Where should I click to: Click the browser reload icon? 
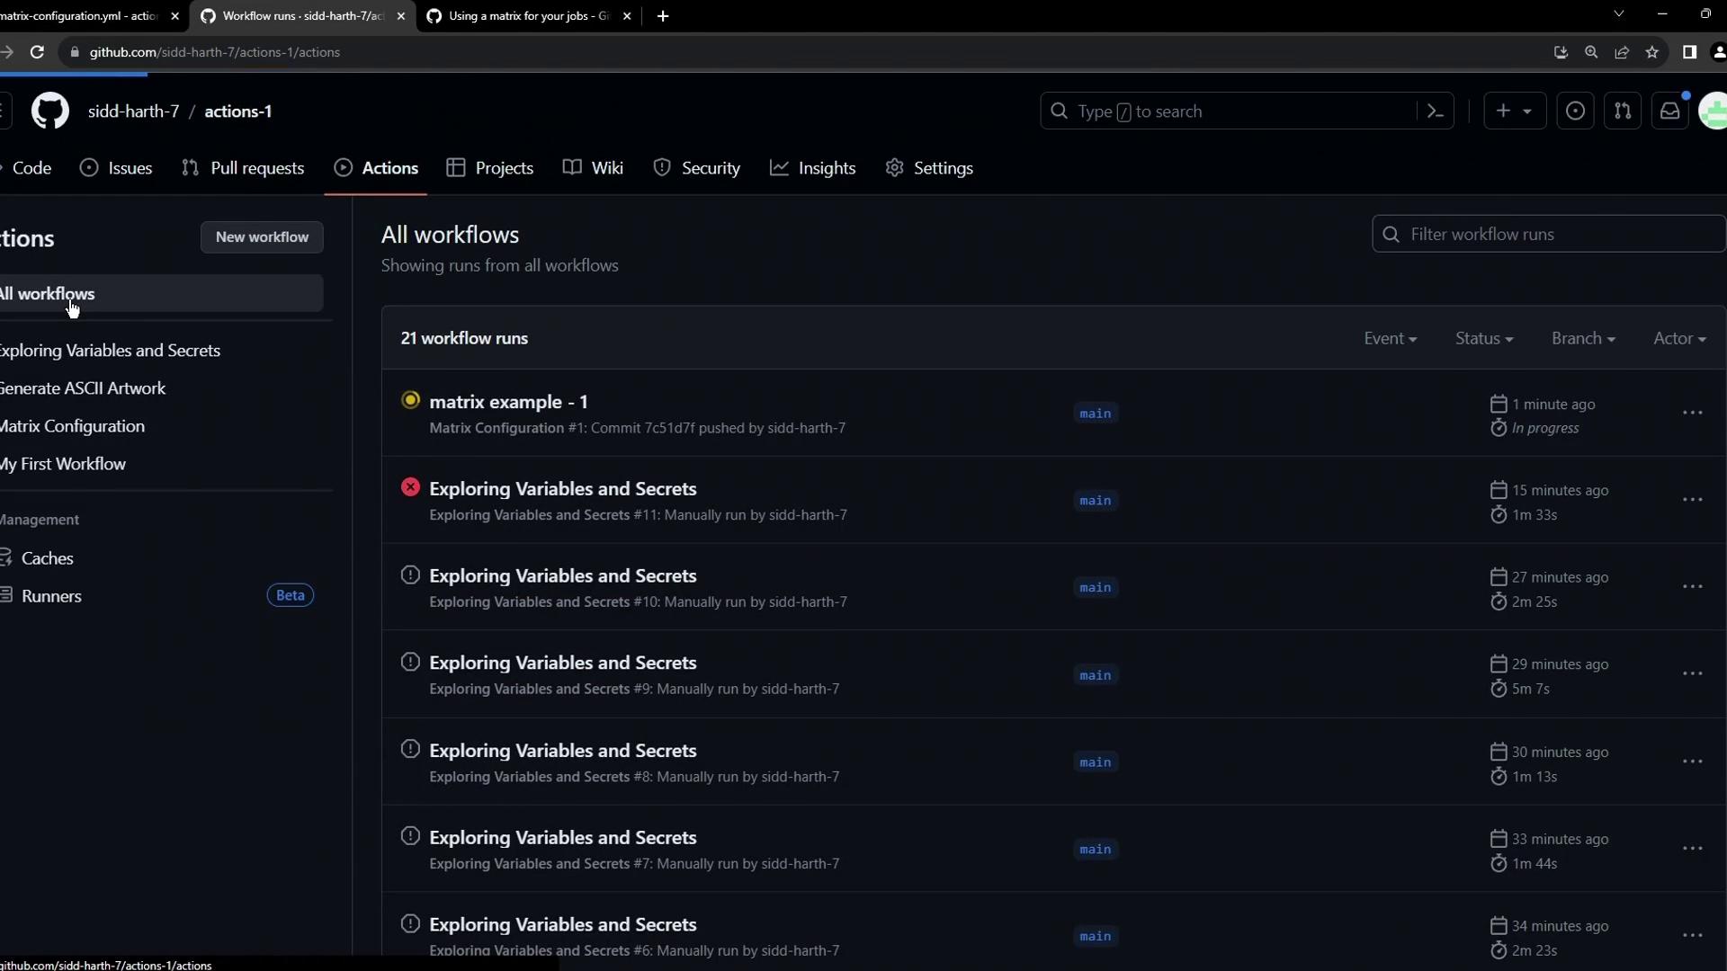[37, 52]
